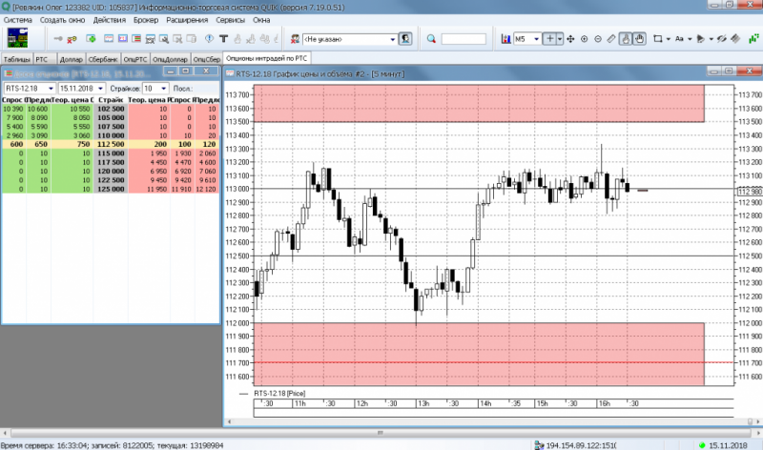
Task: Open the Создать окно menu
Action: tap(62, 20)
